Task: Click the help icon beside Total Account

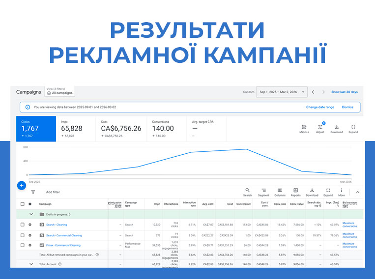Action: coord(60,264)
